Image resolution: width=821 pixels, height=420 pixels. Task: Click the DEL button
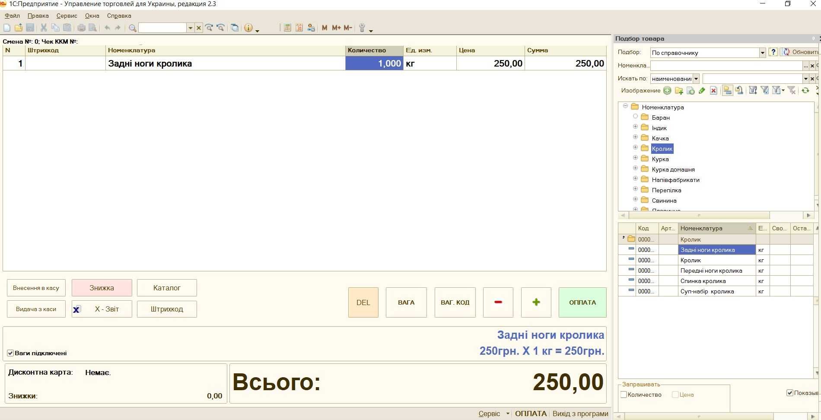point(363,302)
